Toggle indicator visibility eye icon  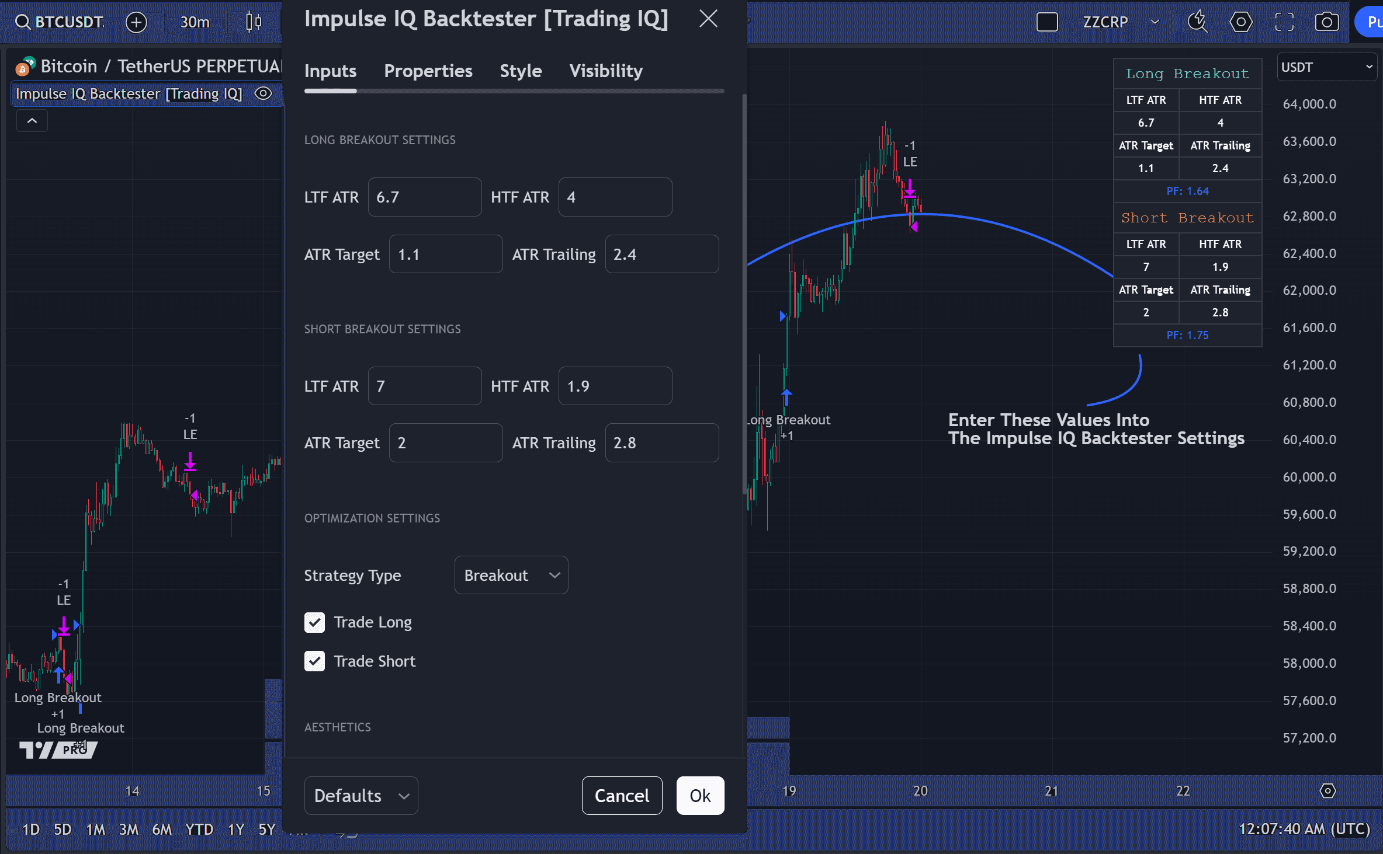tap(264, 93)
